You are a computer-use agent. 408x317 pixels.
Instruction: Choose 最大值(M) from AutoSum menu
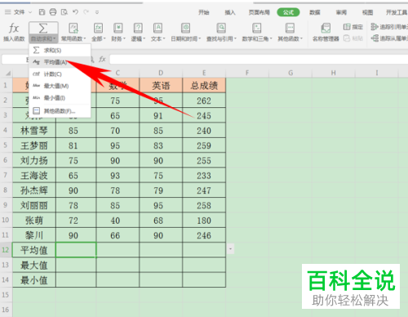tap(60, 86)
